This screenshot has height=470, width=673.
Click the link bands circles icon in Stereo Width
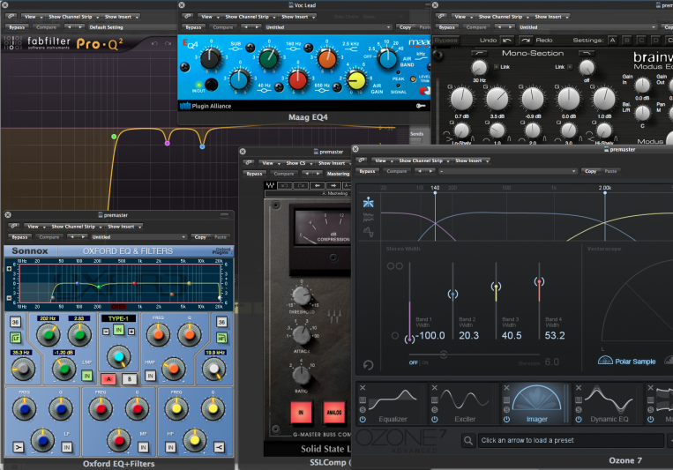[x=395, y=266]
